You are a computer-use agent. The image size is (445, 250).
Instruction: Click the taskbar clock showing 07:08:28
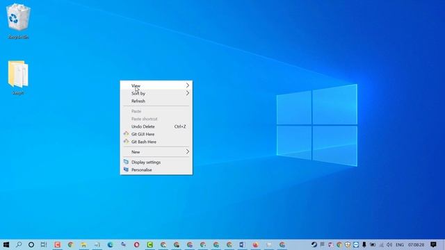coord(416,244)
